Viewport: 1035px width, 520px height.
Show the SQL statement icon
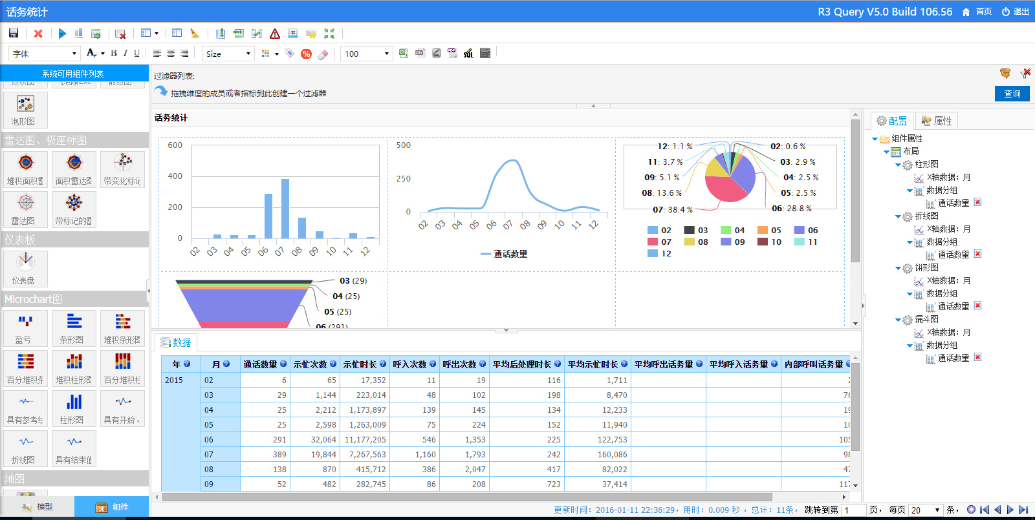468,53
